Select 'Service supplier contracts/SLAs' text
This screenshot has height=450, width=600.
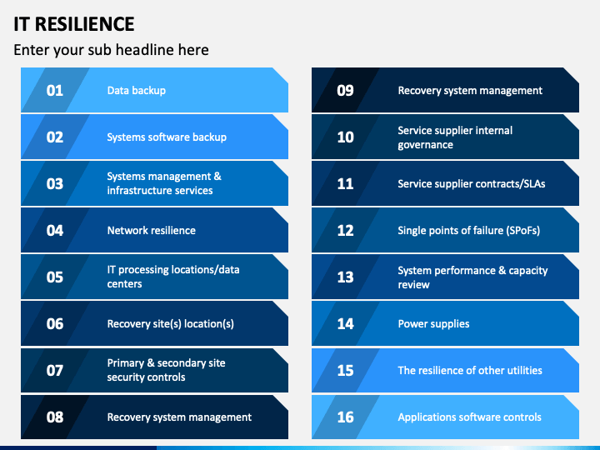click(x=472, y=184)
